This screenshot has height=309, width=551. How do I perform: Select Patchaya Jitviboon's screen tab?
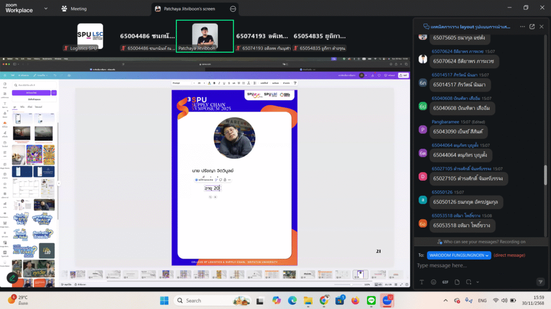point(190,9)
